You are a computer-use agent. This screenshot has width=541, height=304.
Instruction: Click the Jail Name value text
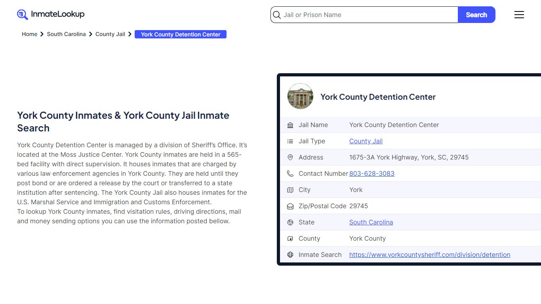point(394,125)
